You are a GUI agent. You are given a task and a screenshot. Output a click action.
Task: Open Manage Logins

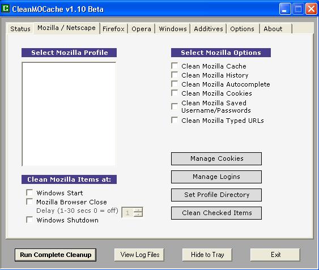216,177
